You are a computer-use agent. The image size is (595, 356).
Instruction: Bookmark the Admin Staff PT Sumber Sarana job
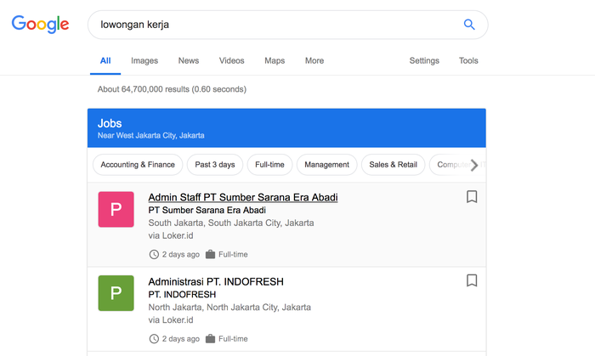472,197
